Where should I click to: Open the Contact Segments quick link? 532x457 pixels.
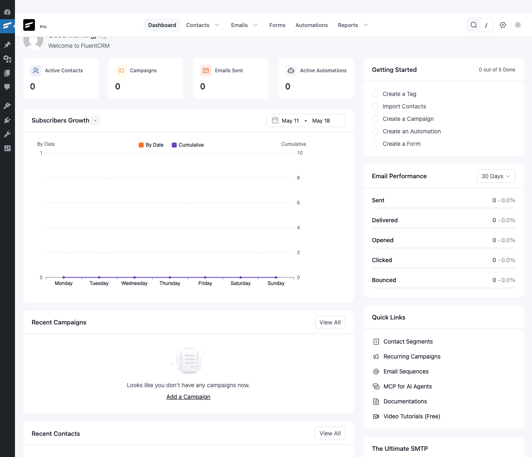(408, 342)
